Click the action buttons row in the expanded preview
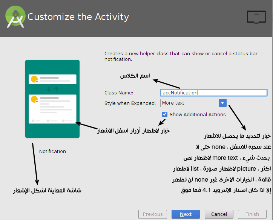This screenshot has width=273, height=220. (x=52, y=121)
